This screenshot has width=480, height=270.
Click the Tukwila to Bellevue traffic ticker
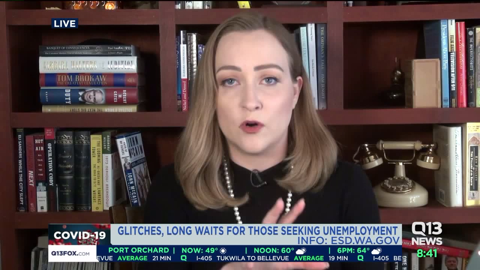252,258
